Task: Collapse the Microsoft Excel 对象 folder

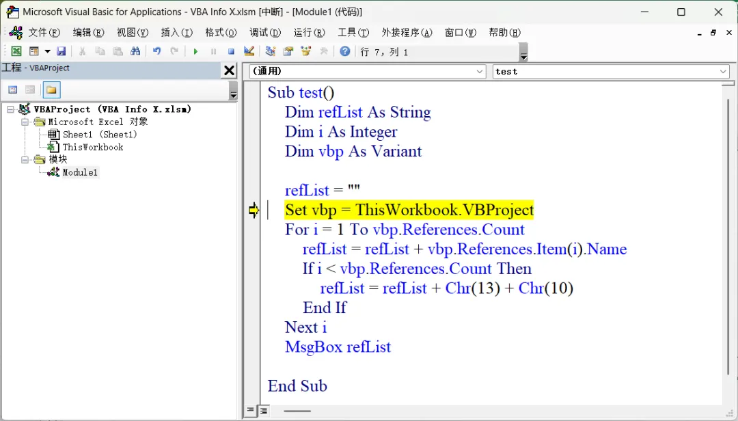Action: pyautogui.click(x=25, y=122)
